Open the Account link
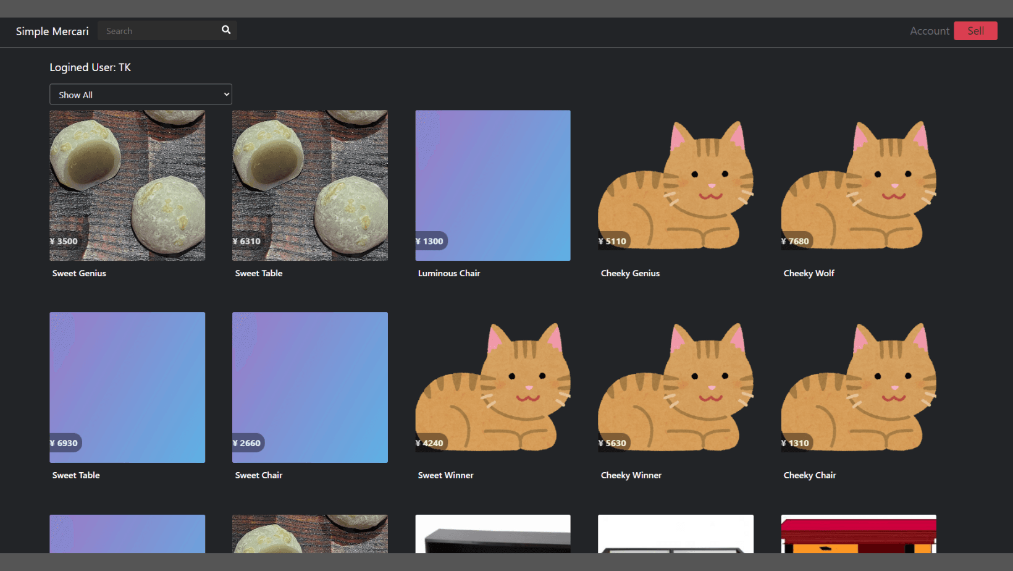 [x=929, y=31]
